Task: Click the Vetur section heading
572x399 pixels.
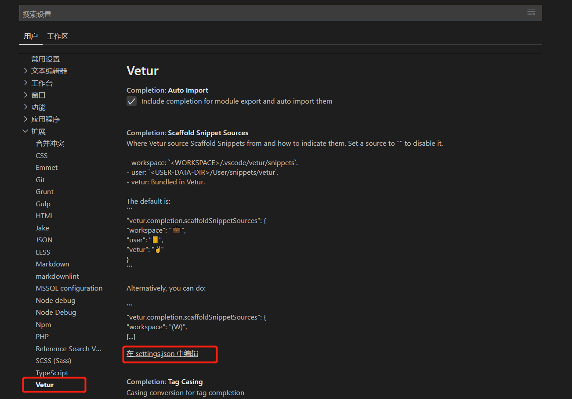Action: click(x=142, y=71)
